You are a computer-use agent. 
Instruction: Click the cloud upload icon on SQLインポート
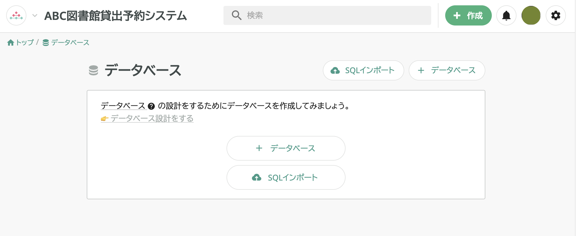(x=335, y=71)
